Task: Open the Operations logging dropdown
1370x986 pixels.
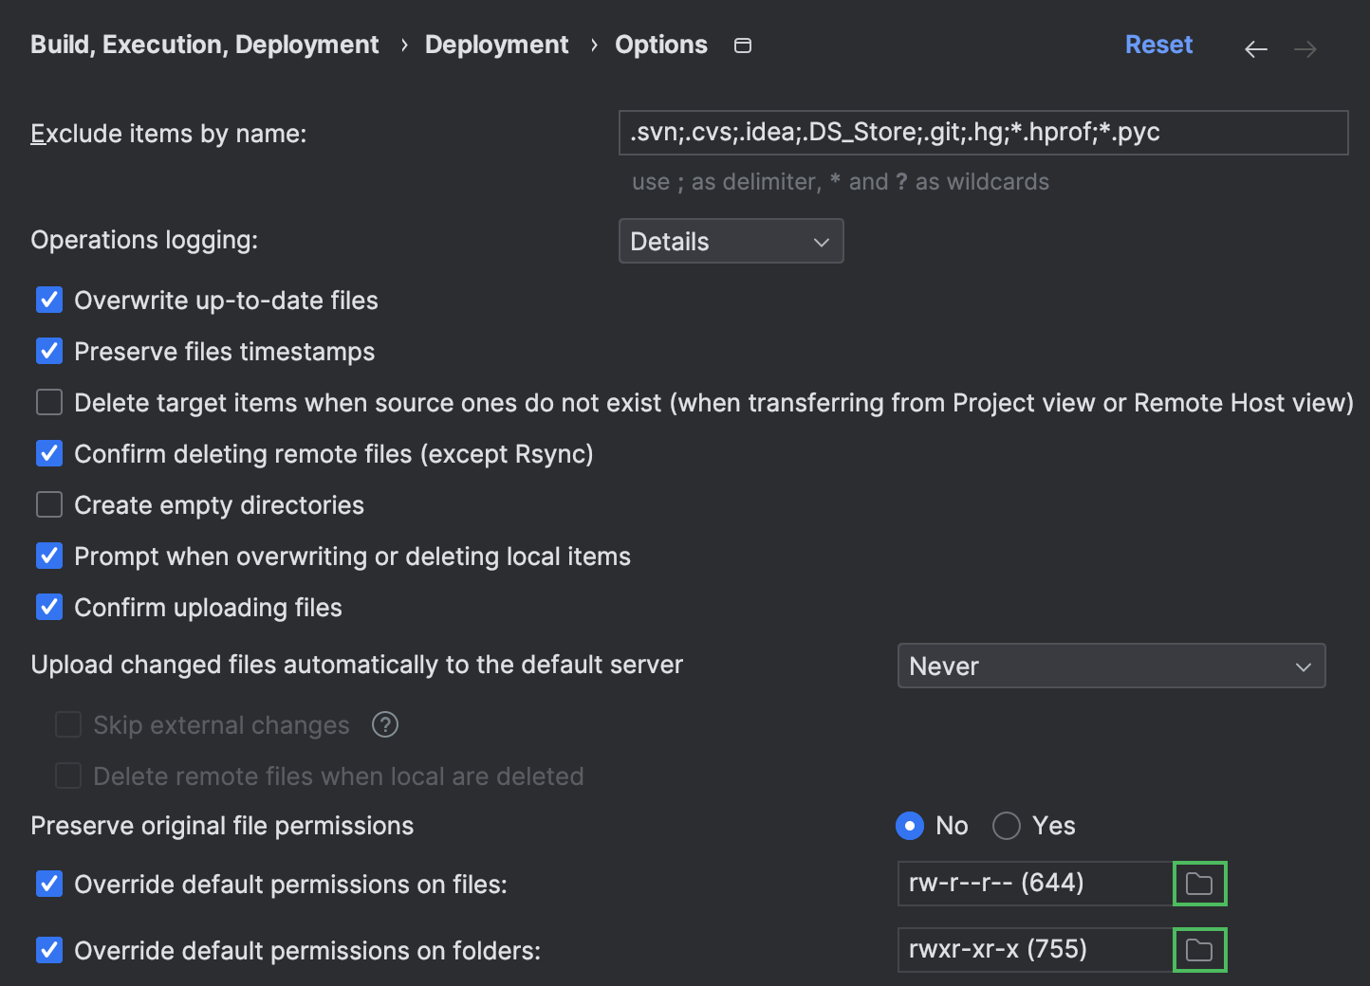Action: tap(731, 241)
